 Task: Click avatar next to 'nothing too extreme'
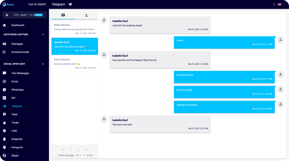pyautogui.click(x=280, y=104)
